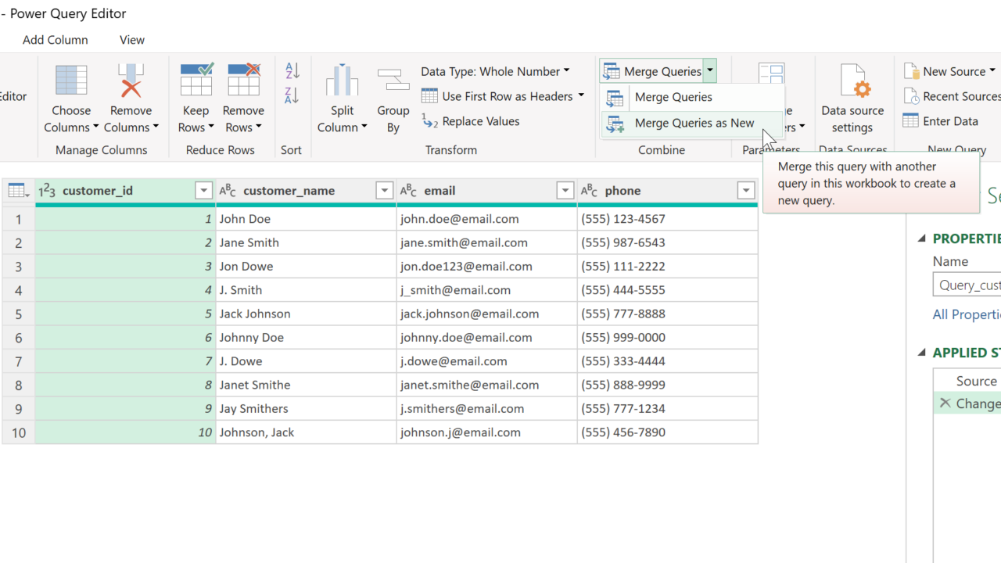
Task: Sort descending with the Z-A icon
Action: coord(292,95)
